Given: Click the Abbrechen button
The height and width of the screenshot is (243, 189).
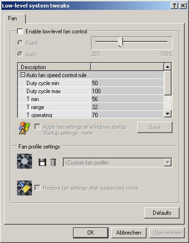Looking at the screenshot, I should 129,233.
